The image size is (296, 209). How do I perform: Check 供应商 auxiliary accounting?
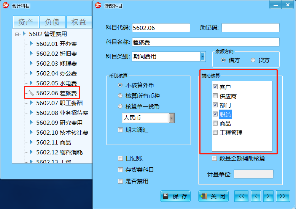click(215, 96)
